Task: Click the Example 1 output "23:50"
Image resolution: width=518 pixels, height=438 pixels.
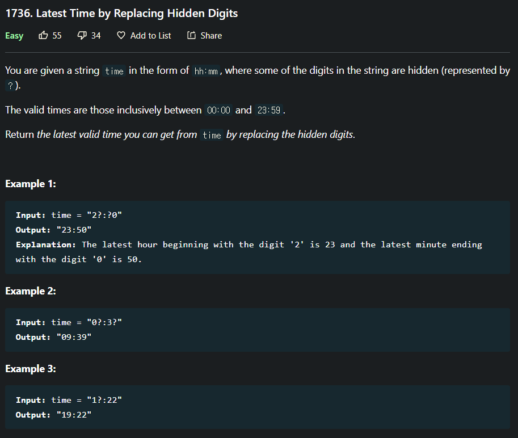Action: tap(74, 230)
